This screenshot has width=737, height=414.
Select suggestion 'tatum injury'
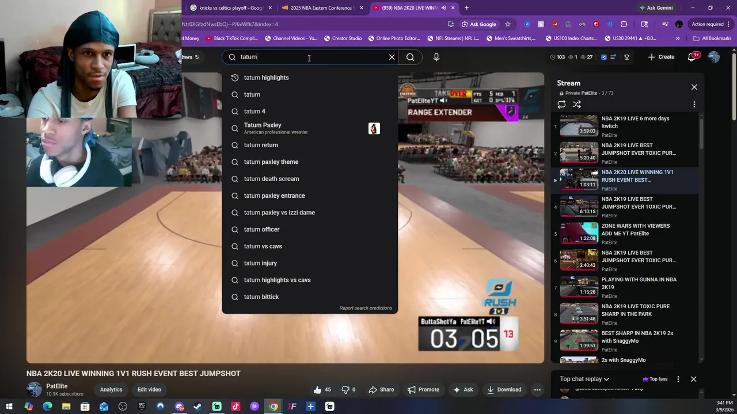[x=310, y=263]
